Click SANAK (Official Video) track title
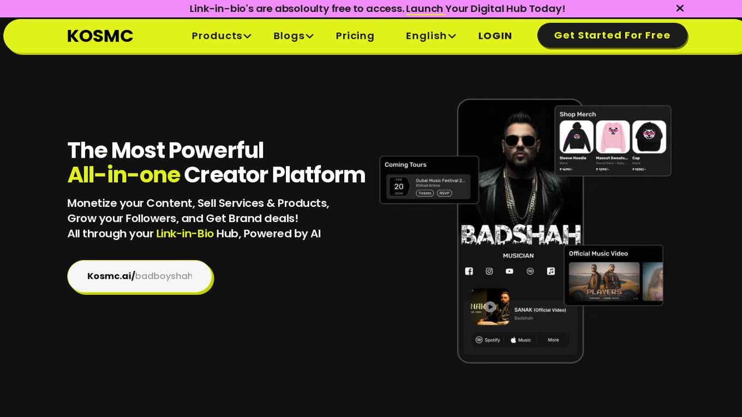742x417 pixels. point(540,310)
